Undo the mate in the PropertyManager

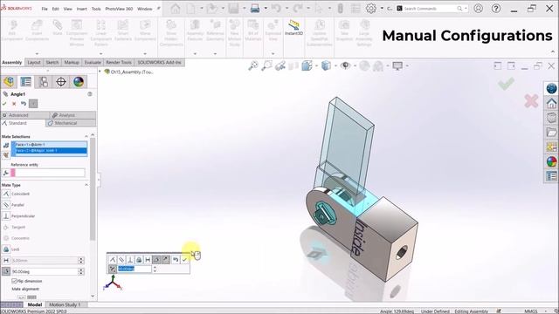point(24,104)
